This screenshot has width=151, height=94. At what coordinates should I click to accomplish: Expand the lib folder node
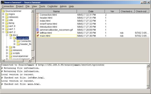(7, 47)
